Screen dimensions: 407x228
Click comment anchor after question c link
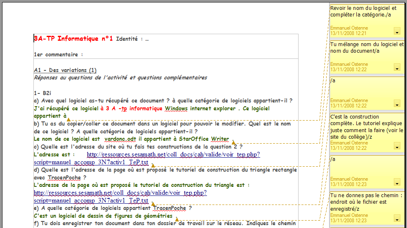coord(153,165)
